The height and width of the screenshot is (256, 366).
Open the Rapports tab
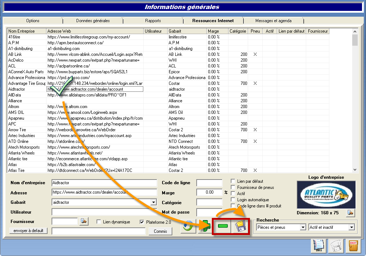coord(153,21)
